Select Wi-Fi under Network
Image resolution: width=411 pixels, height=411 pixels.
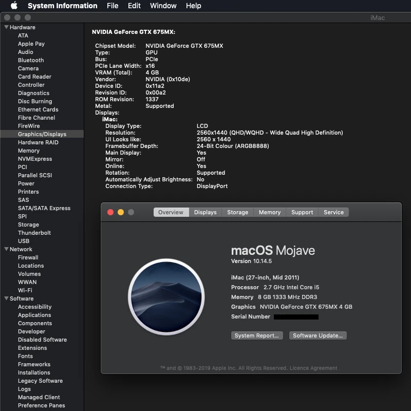pyautogui.click(x=26, y=290)
